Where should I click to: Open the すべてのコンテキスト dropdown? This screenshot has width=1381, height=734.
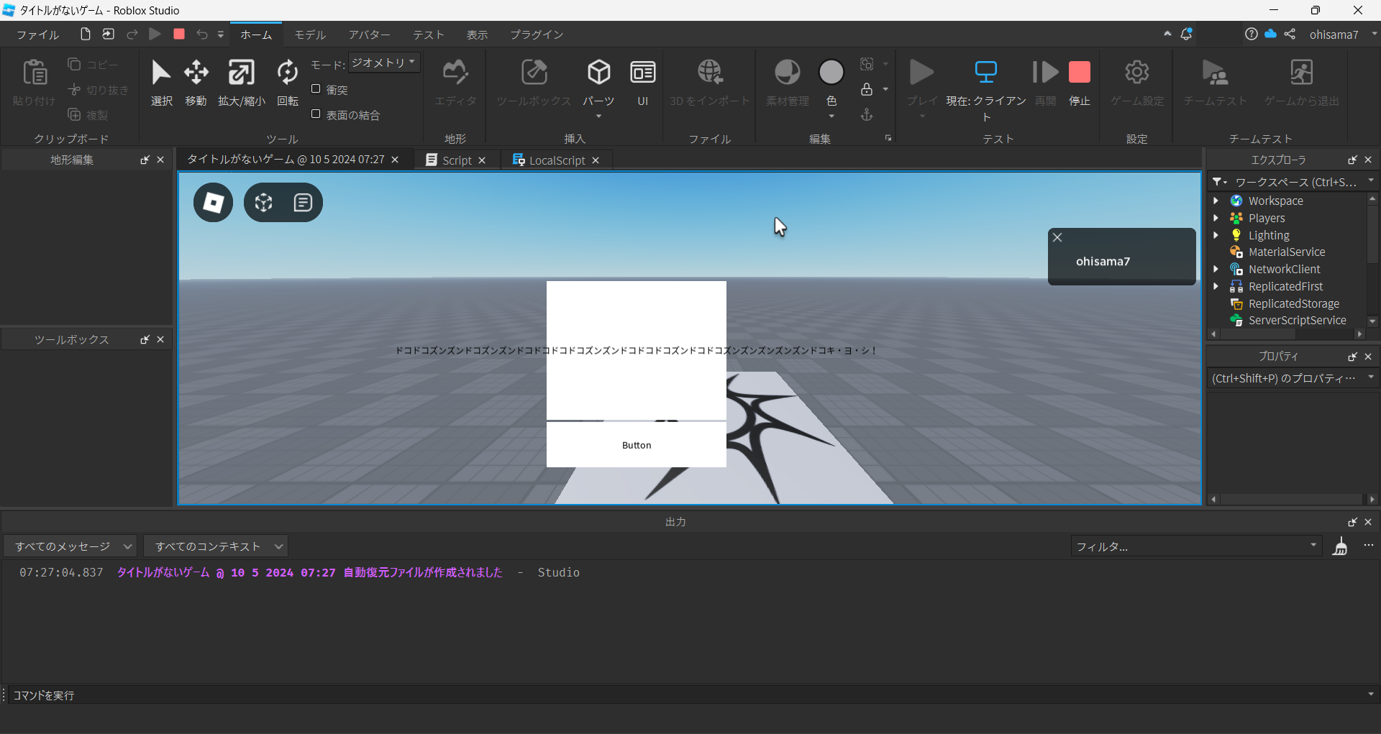216,546
